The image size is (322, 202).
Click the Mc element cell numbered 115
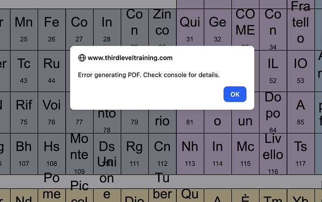245,152
